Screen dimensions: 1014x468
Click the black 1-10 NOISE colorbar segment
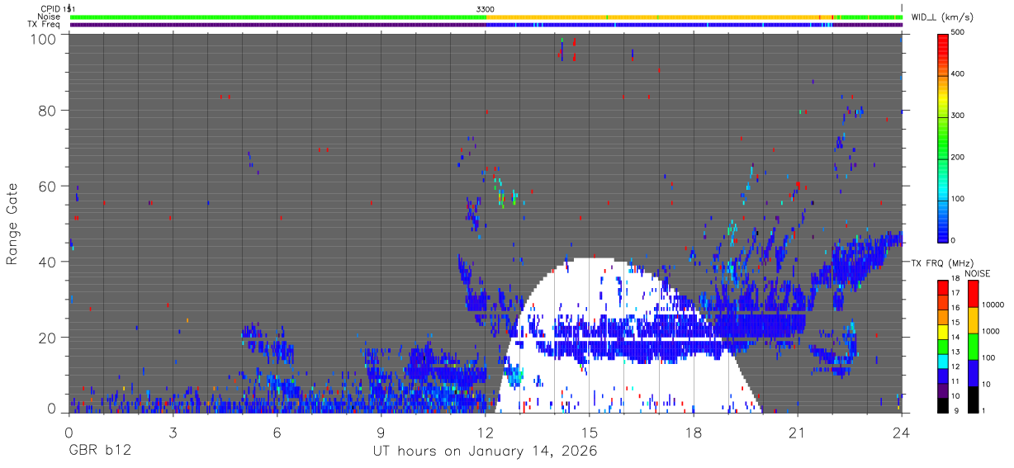click(x=973, y=398)
